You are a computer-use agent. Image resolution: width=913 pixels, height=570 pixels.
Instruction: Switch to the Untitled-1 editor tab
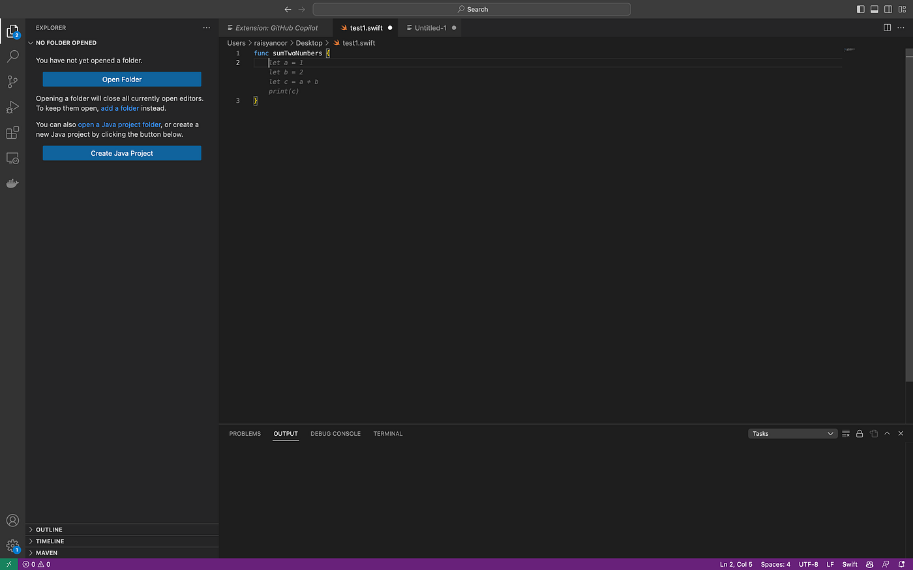(x=430, y=28)
